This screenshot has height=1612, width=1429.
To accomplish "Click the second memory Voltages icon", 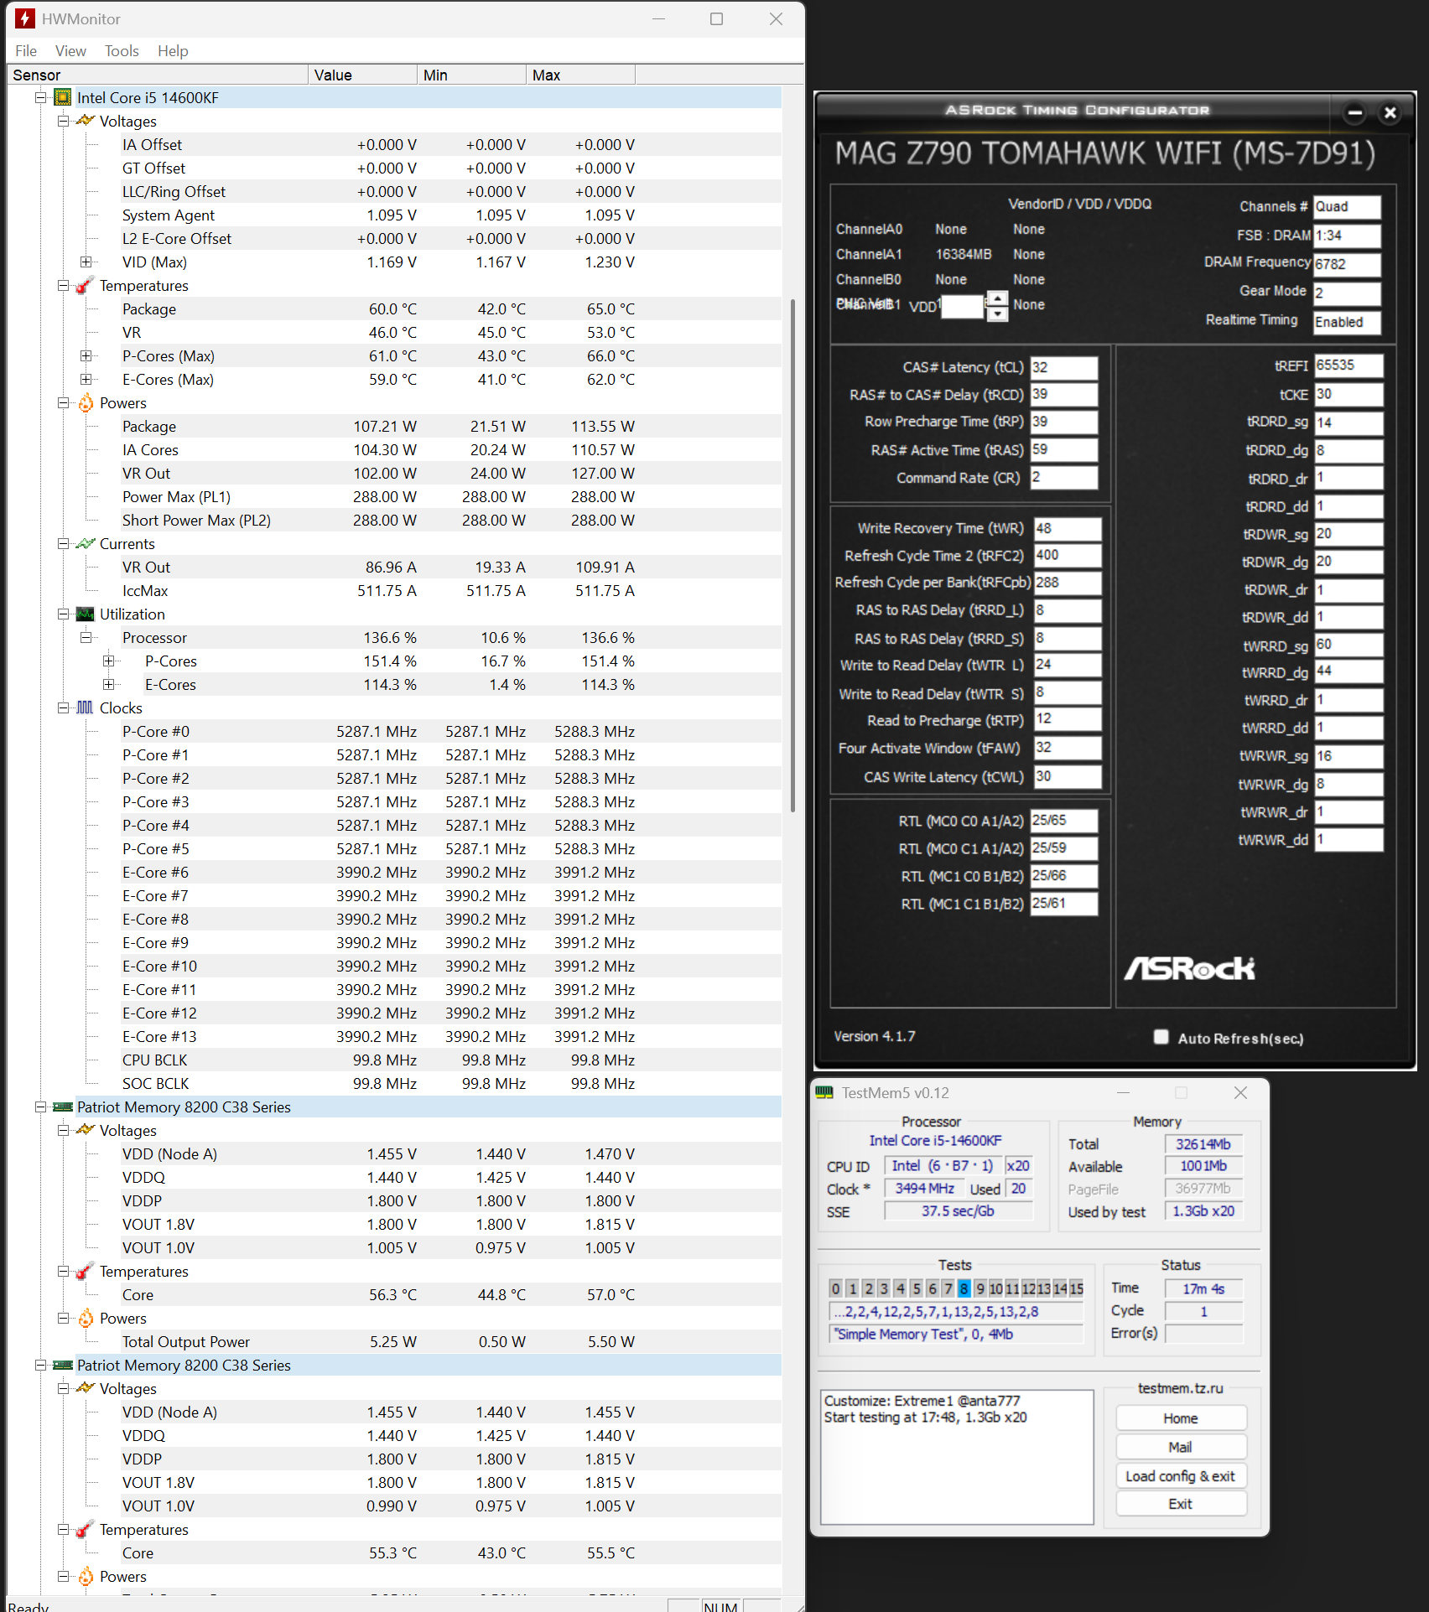I will click(x=86, y=1389).
